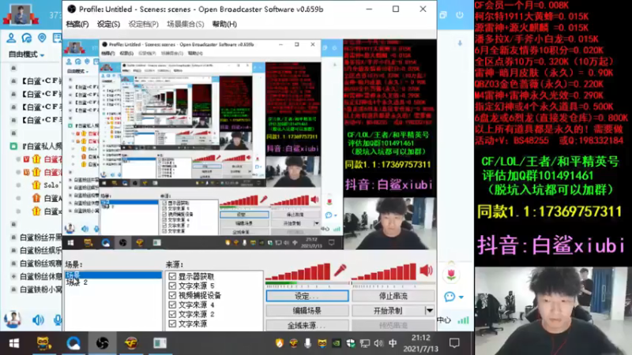Open the 白鲨粉丝休息 channel
Screen dimensions: 632x355
[41, 277]
